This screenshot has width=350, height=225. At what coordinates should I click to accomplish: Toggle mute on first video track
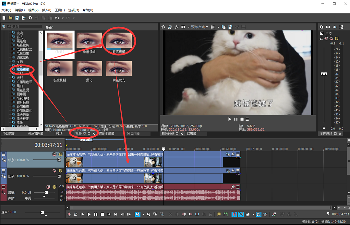tap(53, 154)
